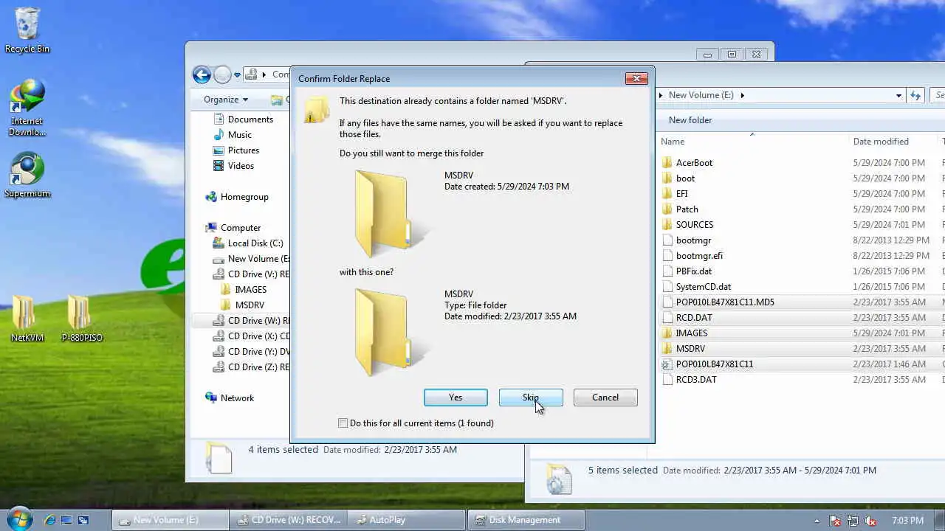Screen dimensions: 945x531
Task: Click the Refresh button in E: window
Action: (x=915, y=95)
